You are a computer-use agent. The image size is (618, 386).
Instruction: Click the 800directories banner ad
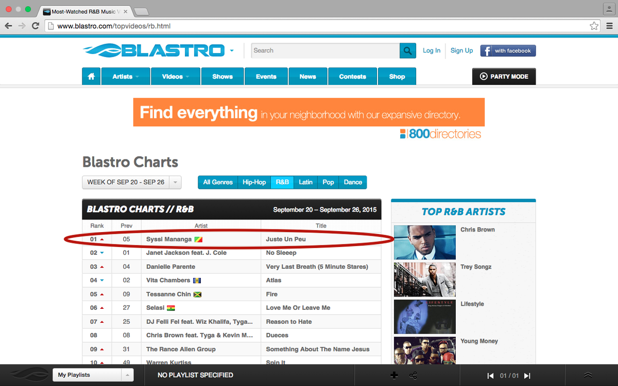[309, 119]
